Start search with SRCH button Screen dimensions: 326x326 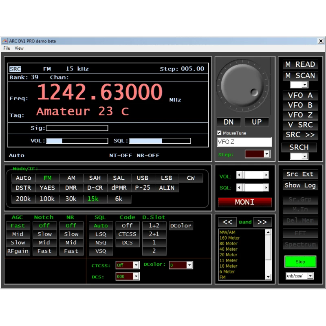coord(299,147)
